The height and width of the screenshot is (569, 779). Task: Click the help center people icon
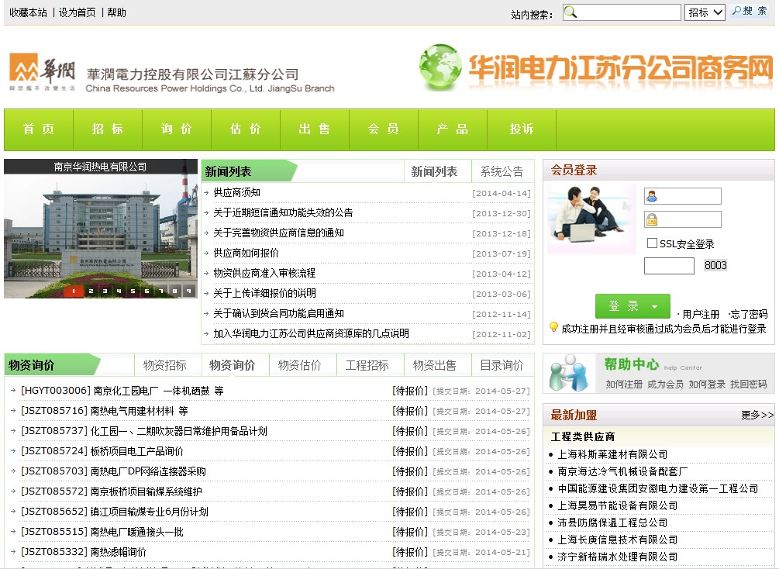pyautogui.click(x=570, y=373)
